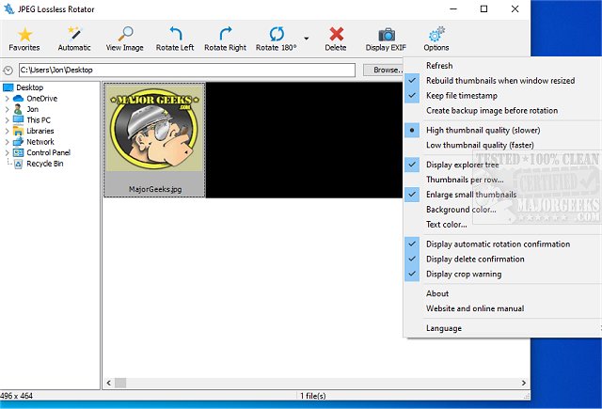Open About from the menu

tap(503, 293)
